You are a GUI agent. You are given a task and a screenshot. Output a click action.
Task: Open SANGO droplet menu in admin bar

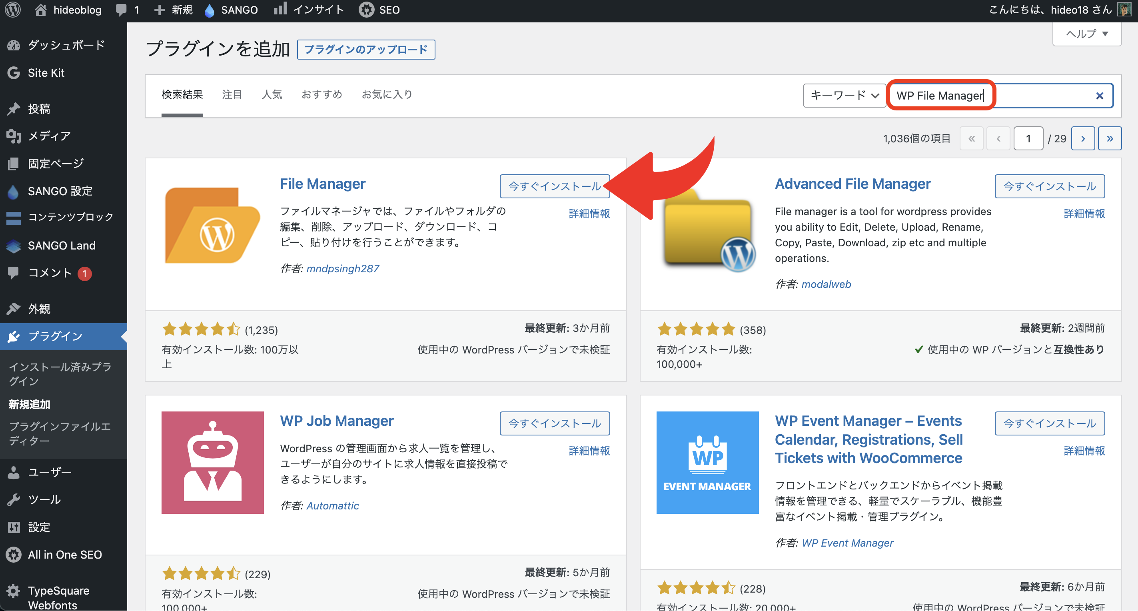tap(231, 10)
